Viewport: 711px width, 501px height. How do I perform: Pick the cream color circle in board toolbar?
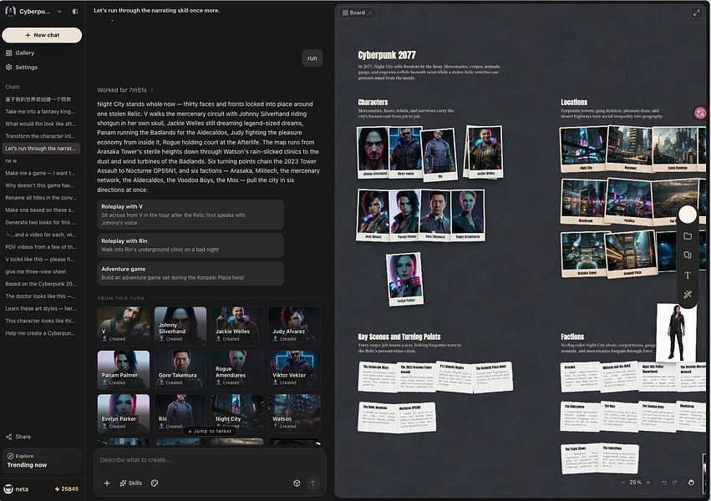[x=688, y=215]
